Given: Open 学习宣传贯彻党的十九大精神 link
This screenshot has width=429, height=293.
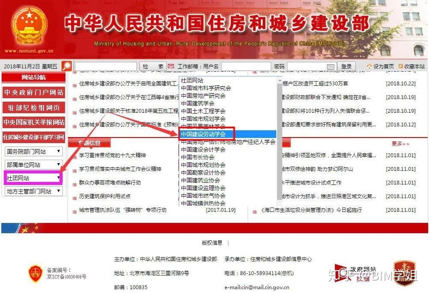Looking at the screenshot, I should pyautogui.click(x=112, y=155).
